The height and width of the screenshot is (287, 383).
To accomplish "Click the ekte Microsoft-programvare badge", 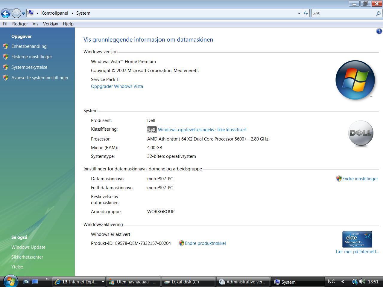I will (x=357, y=239).
